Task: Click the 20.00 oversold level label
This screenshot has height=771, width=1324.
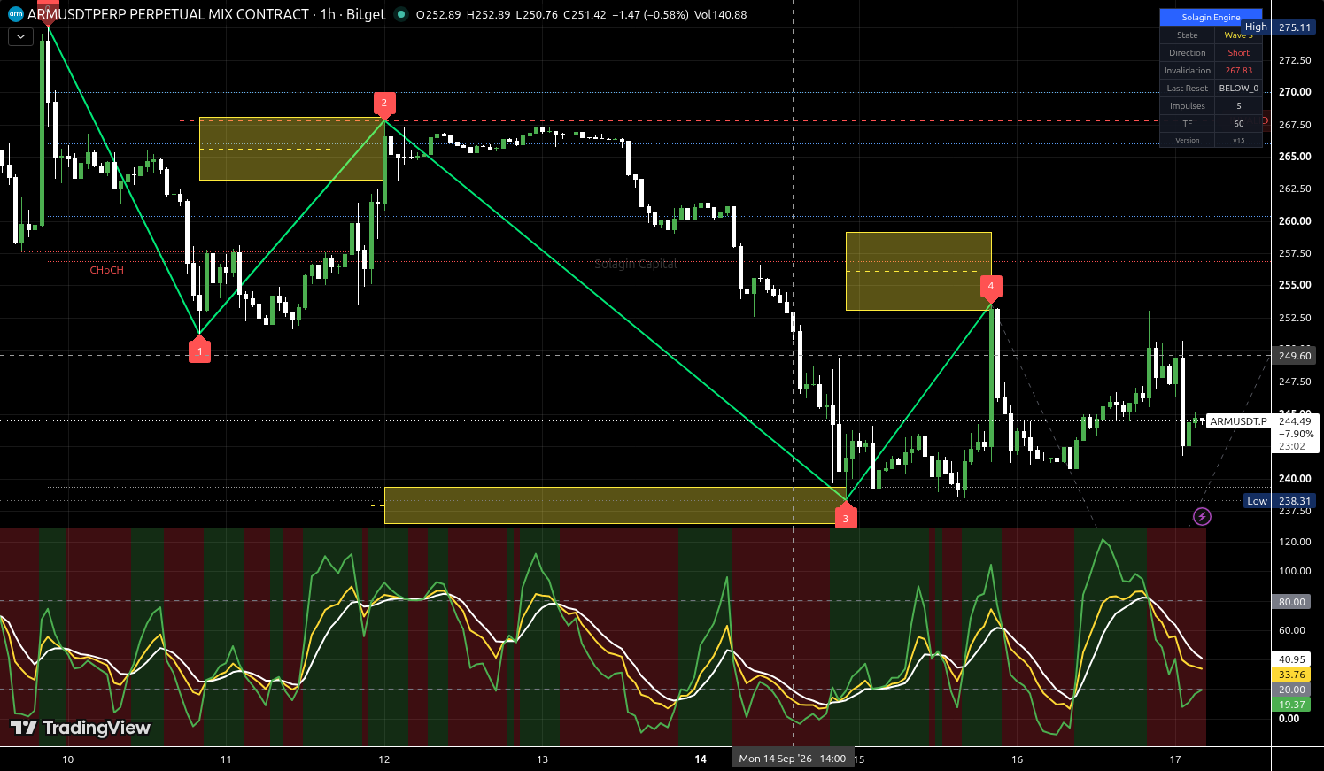Action: (x=1292, y=690)
